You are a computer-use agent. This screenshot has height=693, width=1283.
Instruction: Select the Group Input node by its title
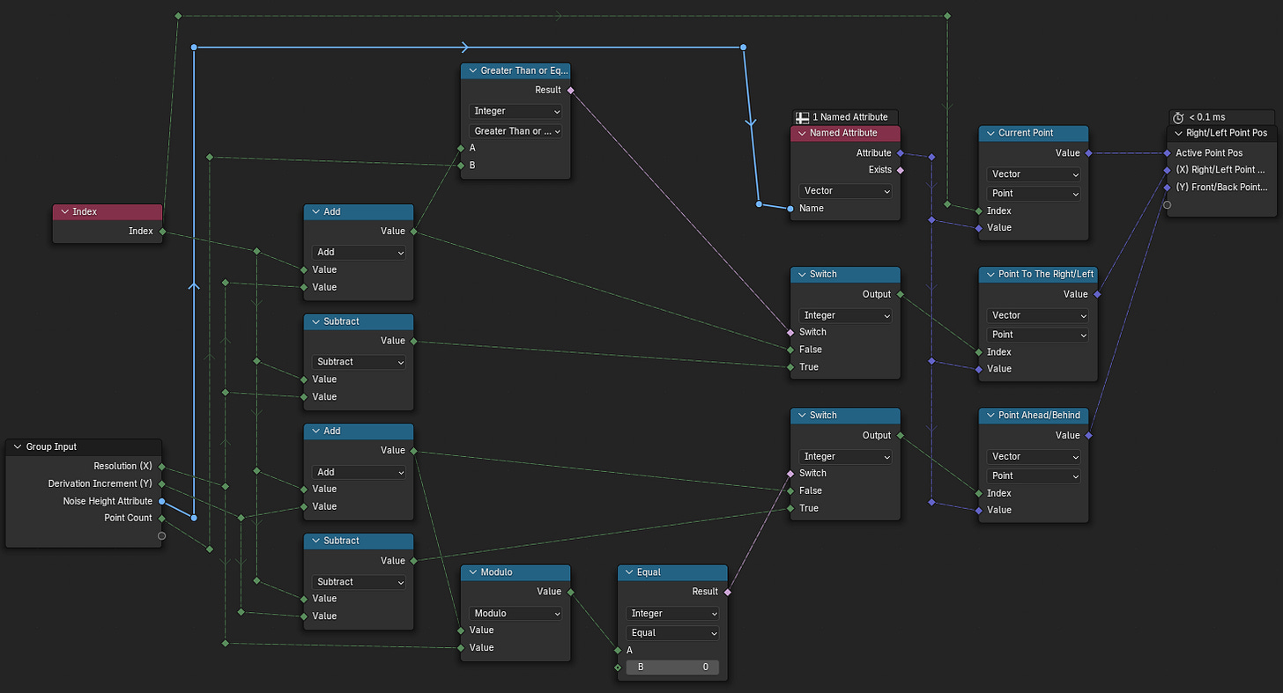[x=51, y=447]
